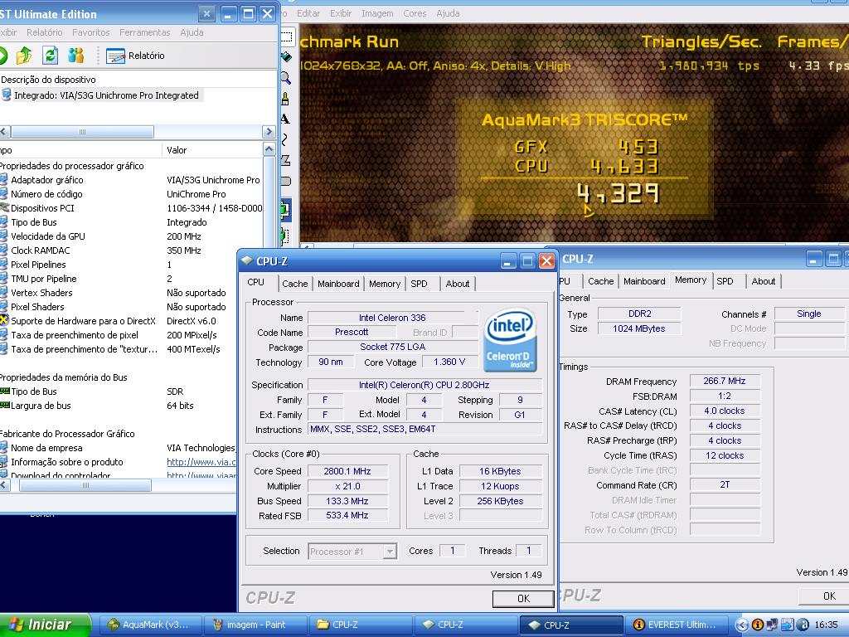Select the Paint curve tool

pyautogui.click(x=285, y=139)
